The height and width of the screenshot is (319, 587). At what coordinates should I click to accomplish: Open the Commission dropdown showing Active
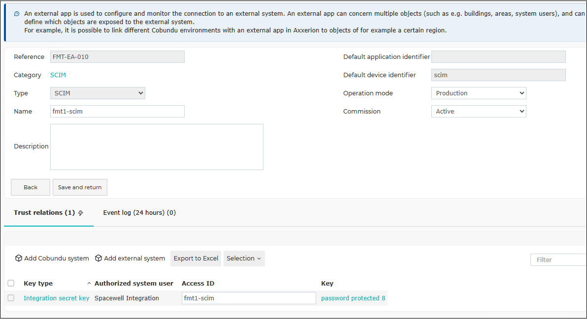tap(479, 111)
